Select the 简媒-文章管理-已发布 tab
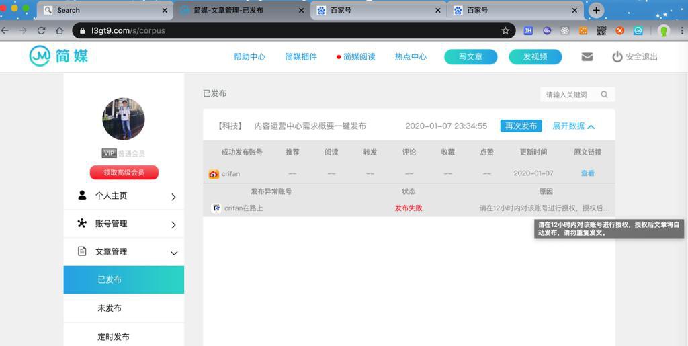The image size is (688, 346). 242,10
